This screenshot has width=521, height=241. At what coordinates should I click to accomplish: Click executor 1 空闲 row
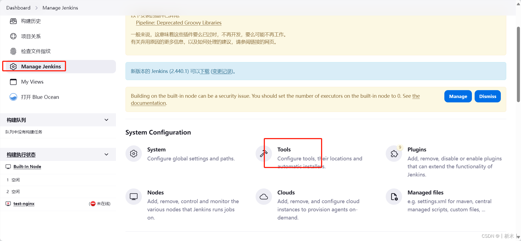pyautogui.click(x=58, y=180)
